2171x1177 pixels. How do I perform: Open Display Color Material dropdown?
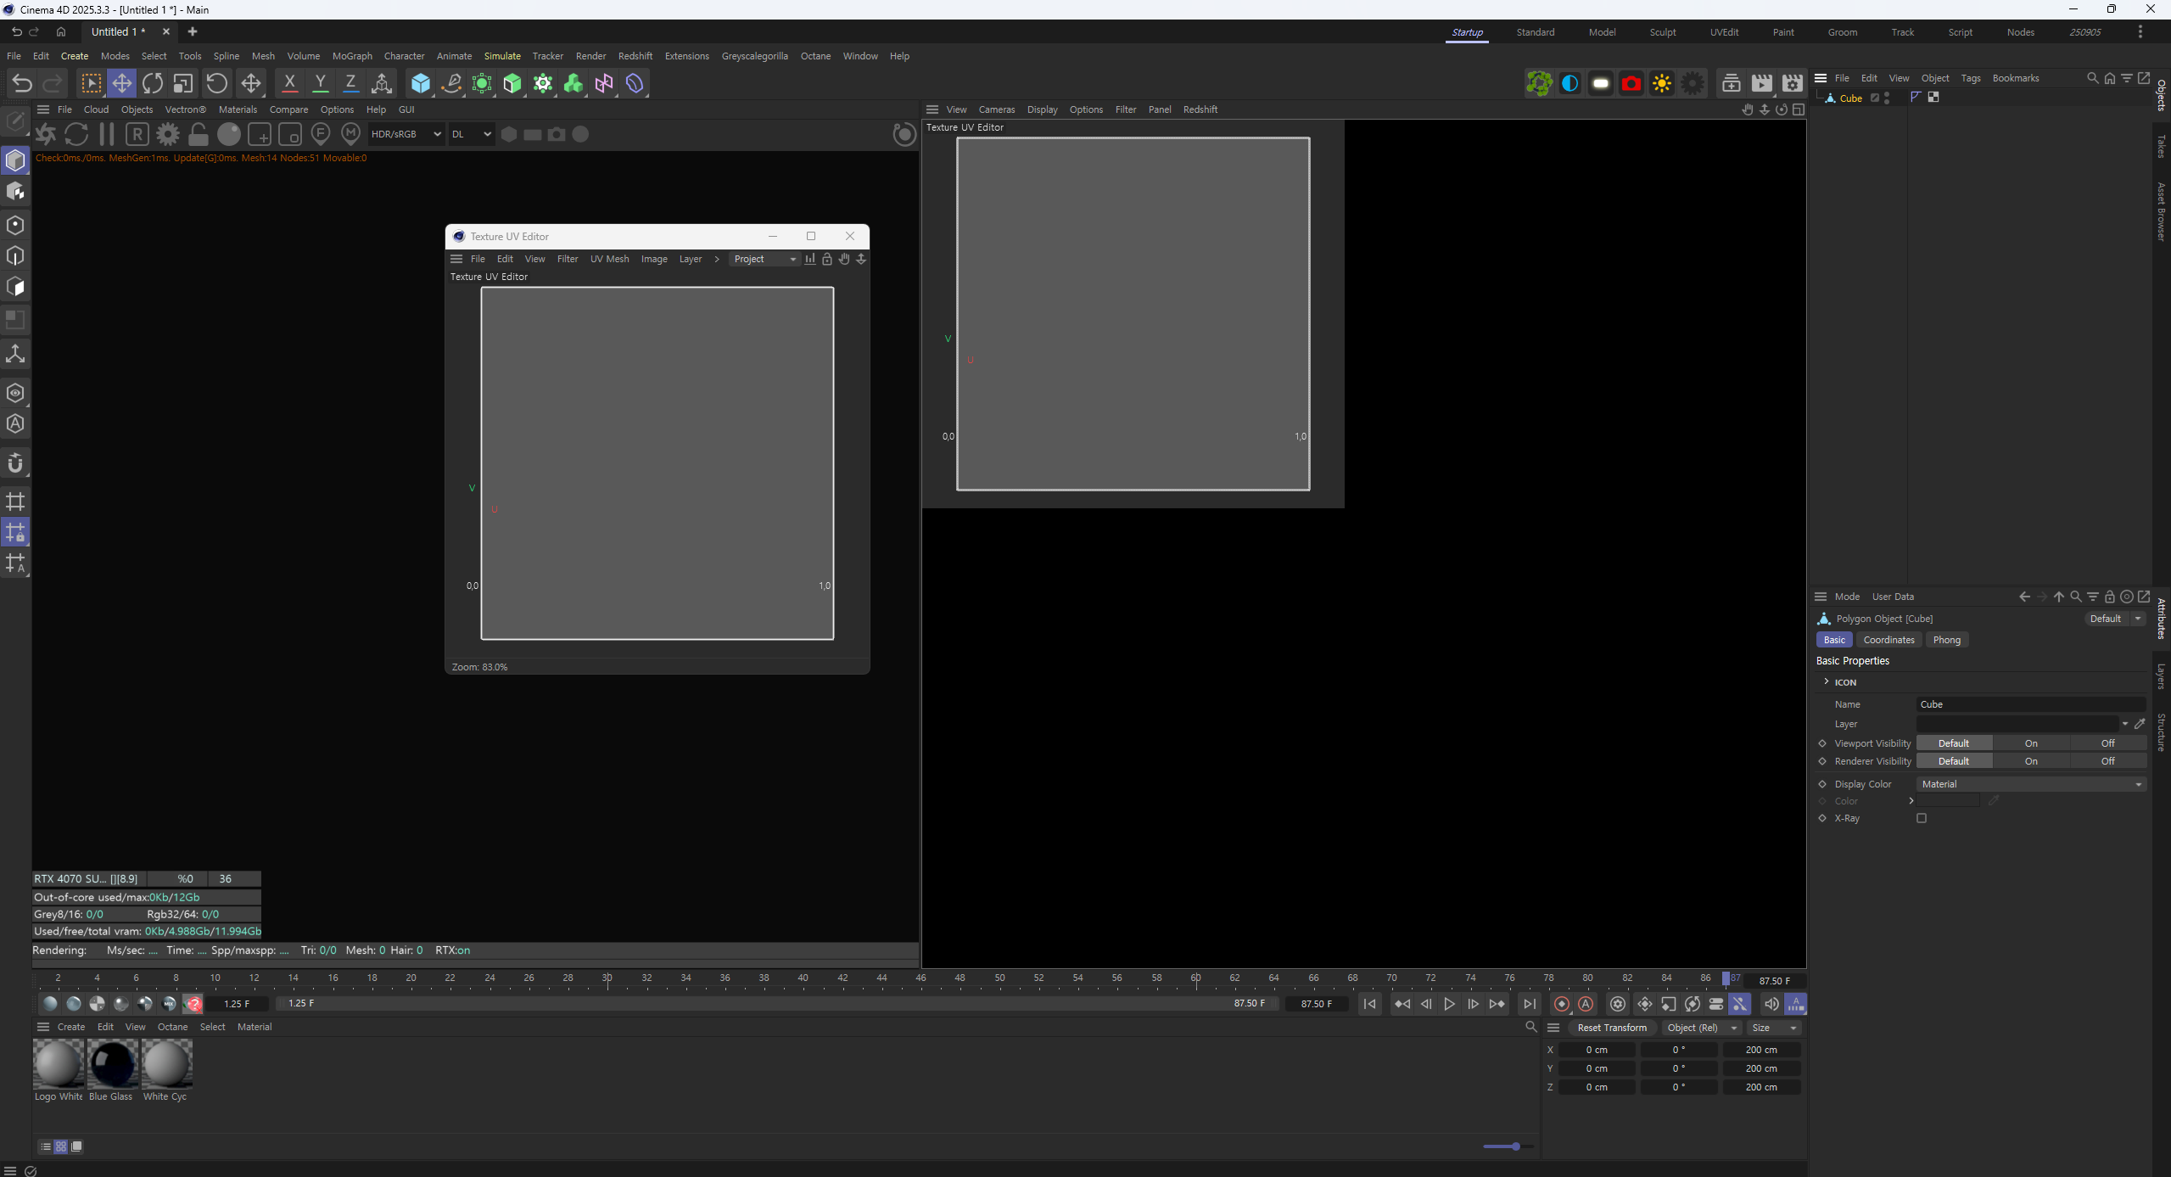[x=2030, y=784]
